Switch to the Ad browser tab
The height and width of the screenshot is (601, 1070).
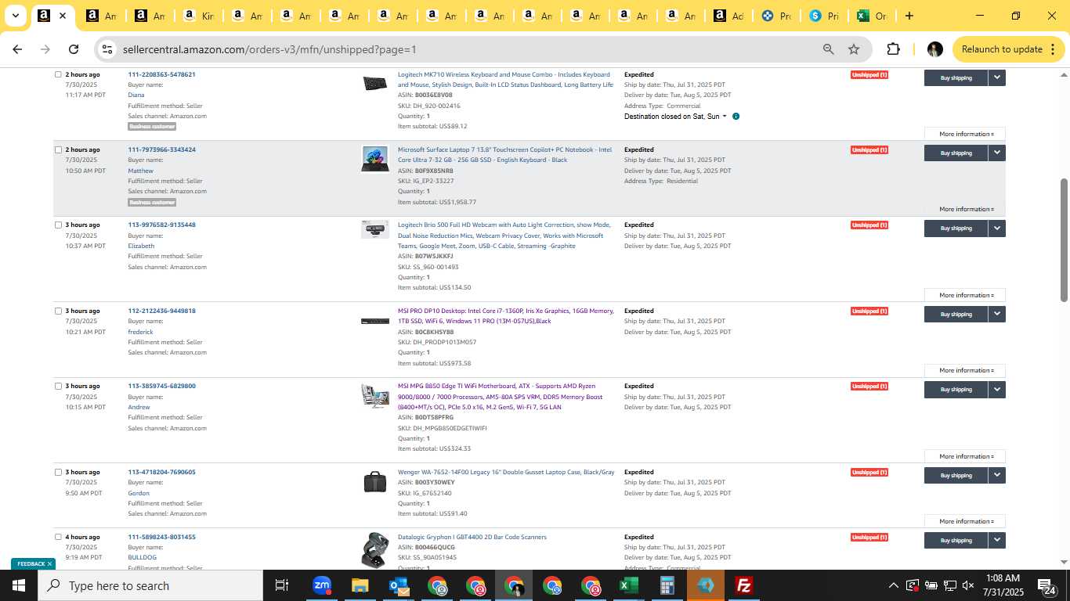[728, 16]
